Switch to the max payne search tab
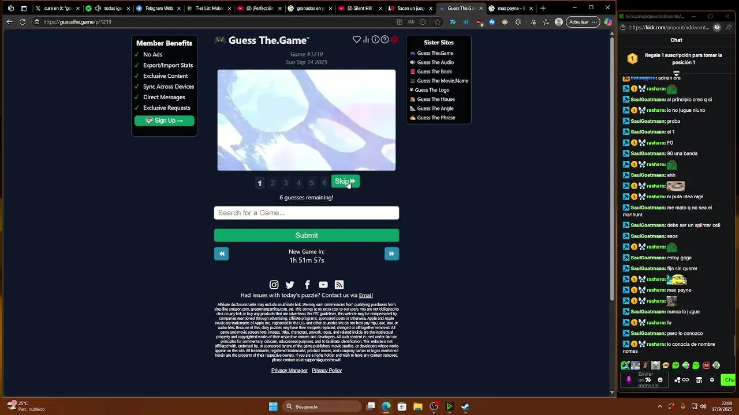The image size is (739, 415). [x=511, y=9]
